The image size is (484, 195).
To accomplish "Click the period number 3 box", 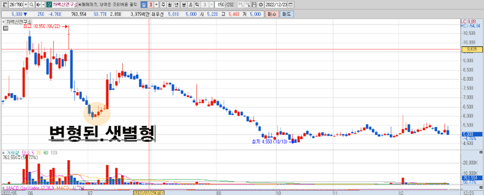I will pyautogui.click(x=151, y=5).
